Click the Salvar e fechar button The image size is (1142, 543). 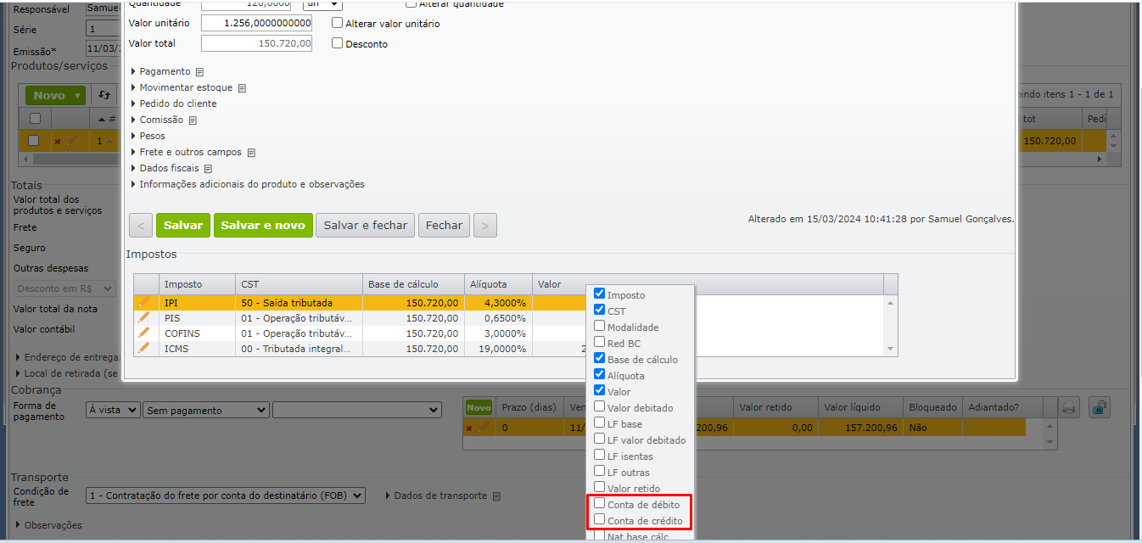point(366,225)
